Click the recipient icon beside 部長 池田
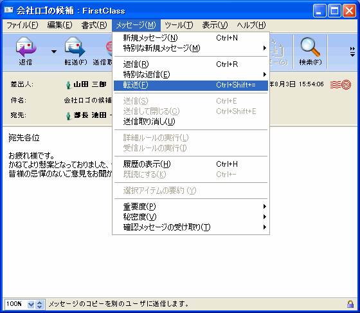 tap(68, 116)
